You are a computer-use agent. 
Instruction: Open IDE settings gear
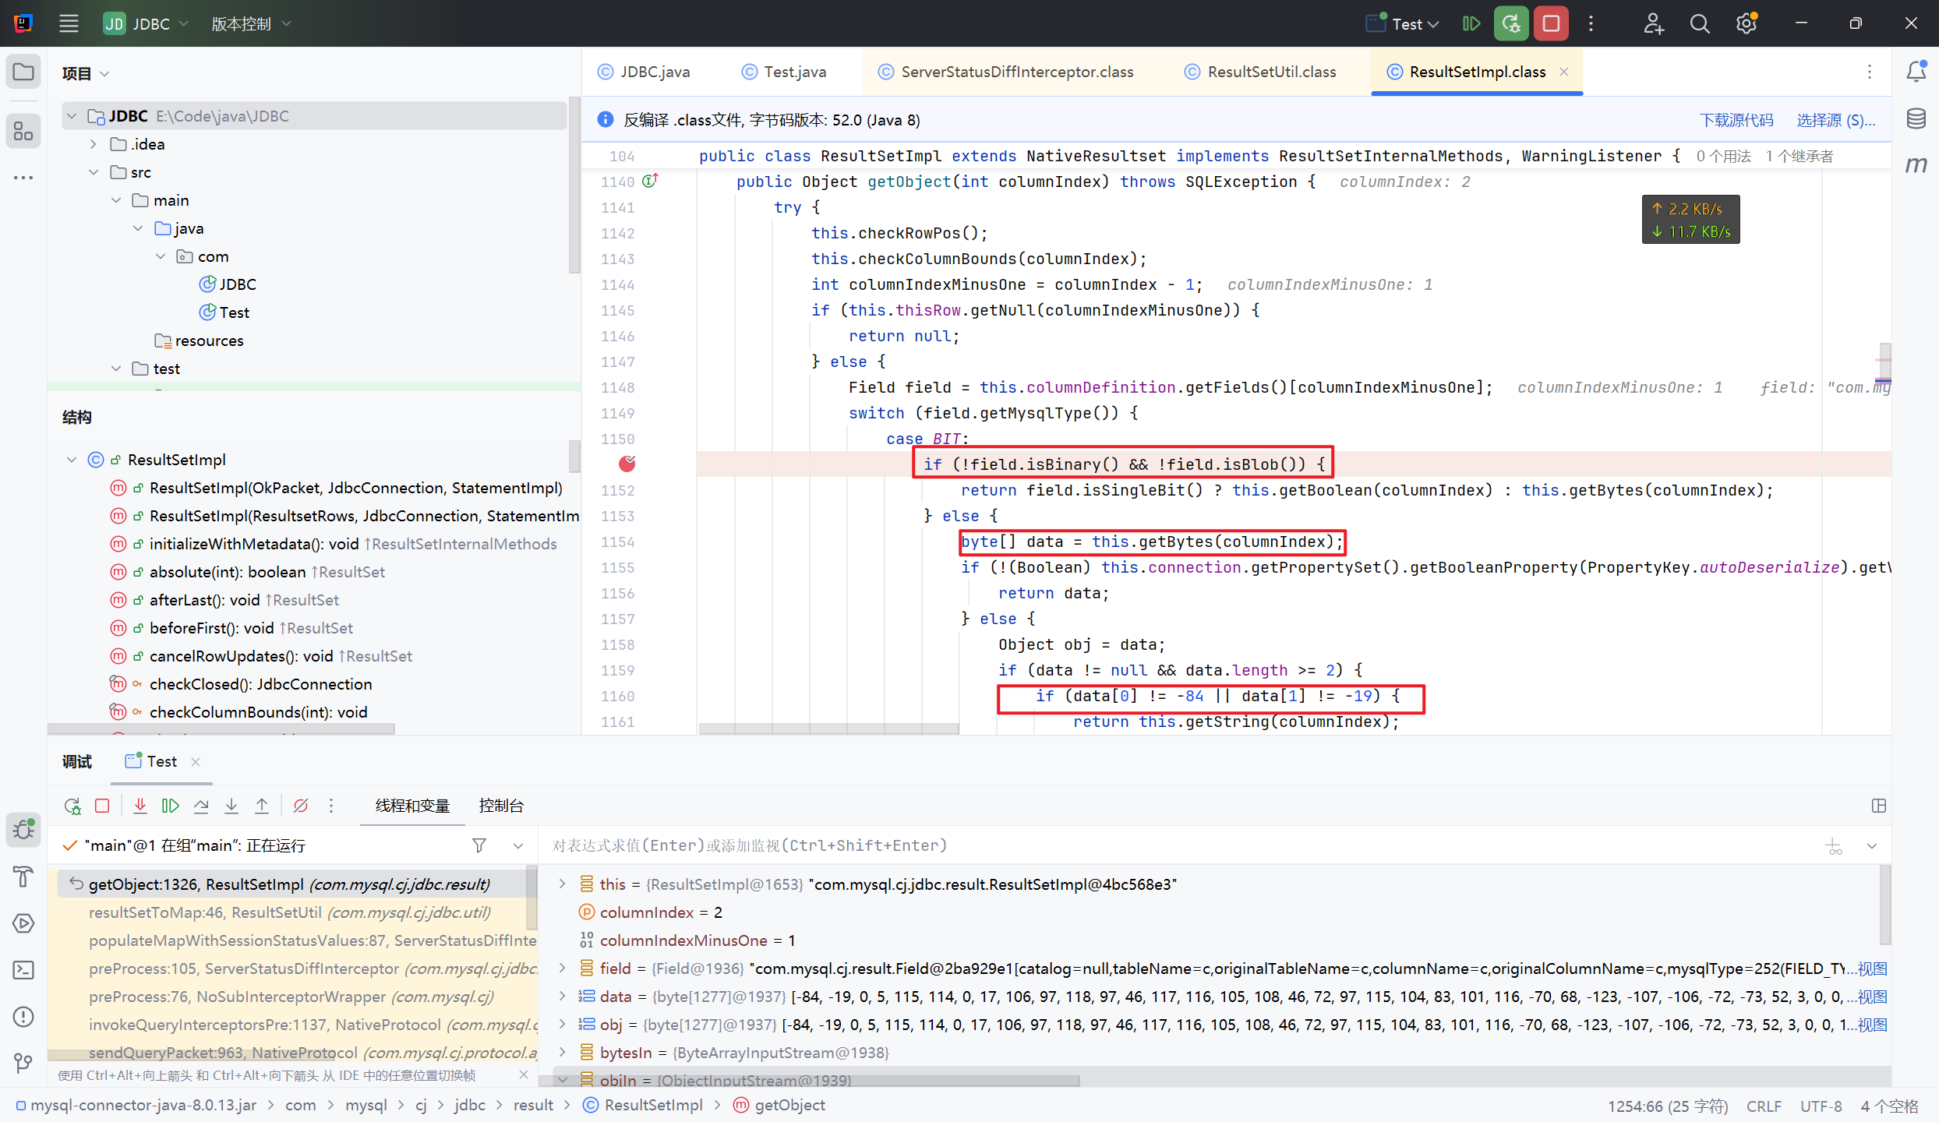(x=1747, y=23)
